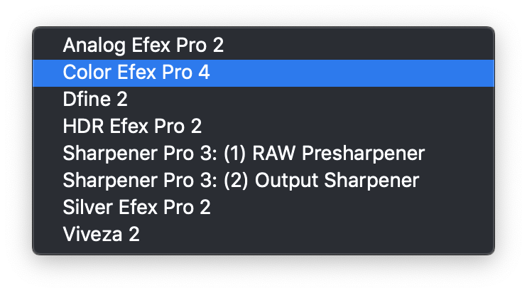
Task: Select Analog Efex Pro 2
Action: (x=143, y=46)
